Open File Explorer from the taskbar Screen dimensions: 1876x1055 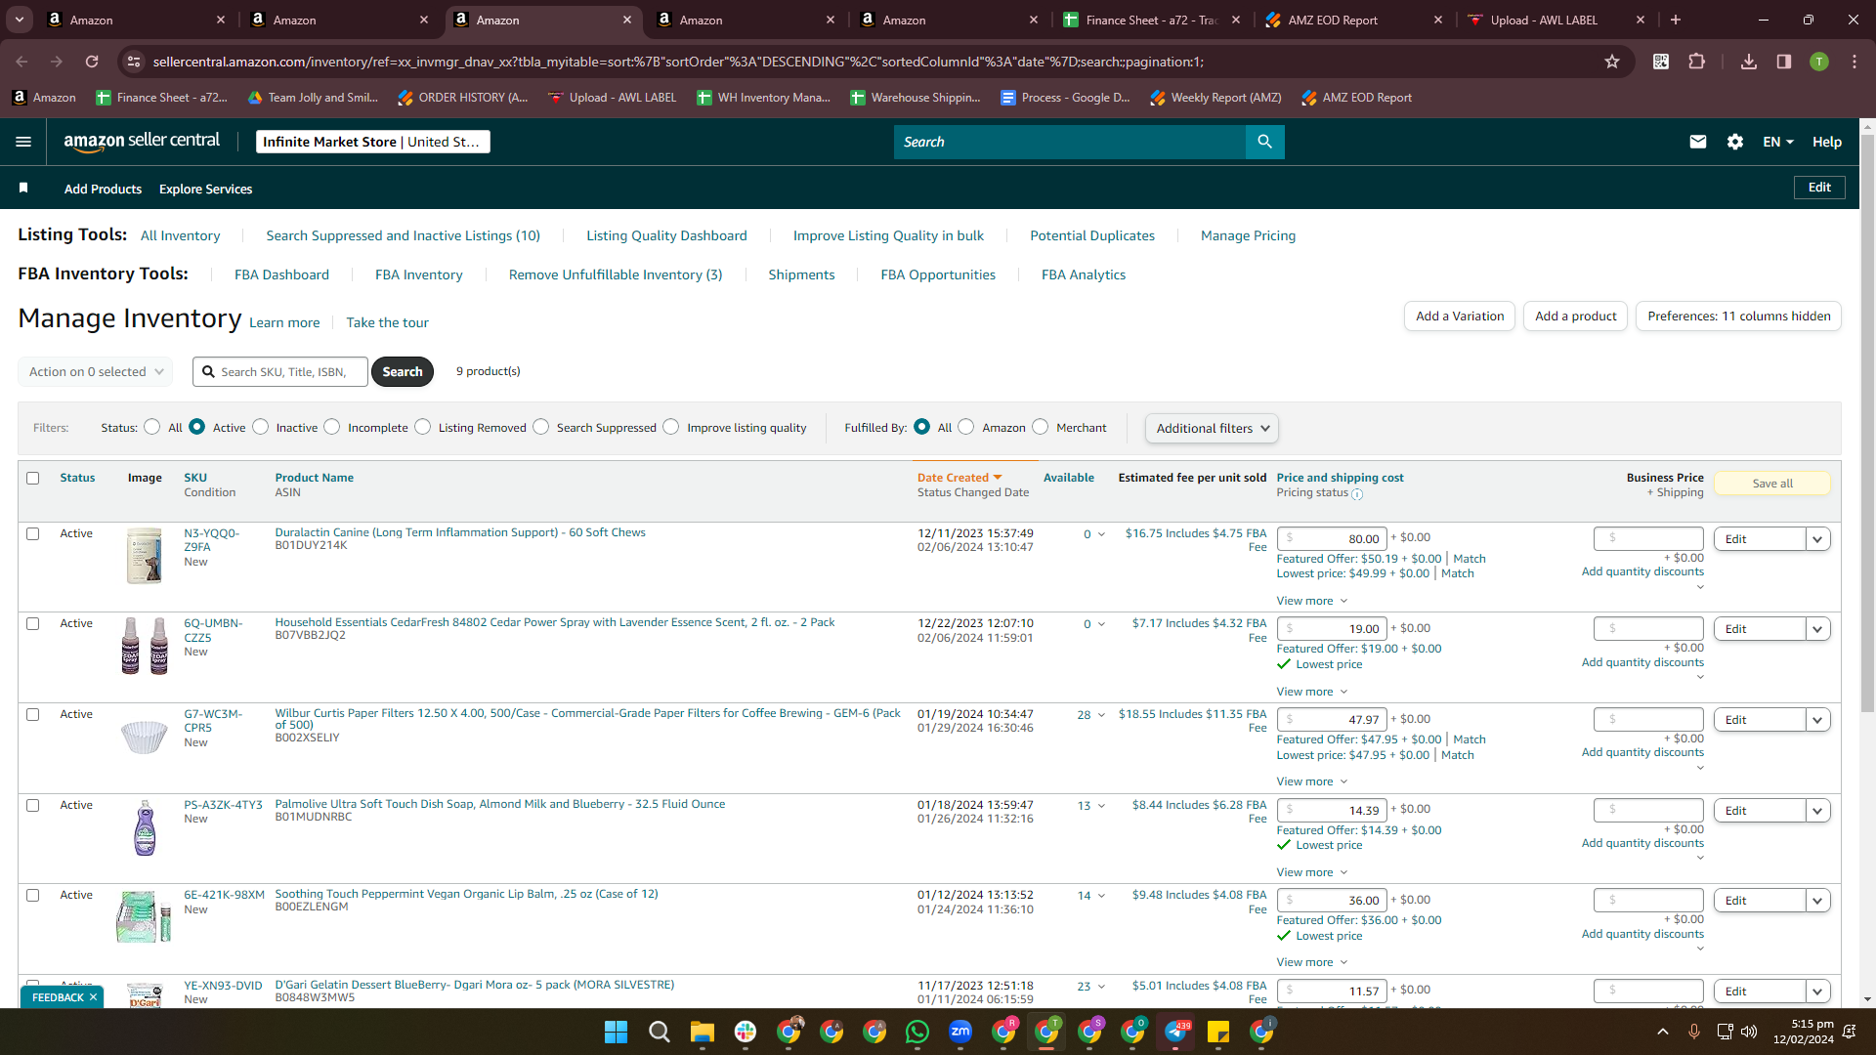coord(703,1032)
